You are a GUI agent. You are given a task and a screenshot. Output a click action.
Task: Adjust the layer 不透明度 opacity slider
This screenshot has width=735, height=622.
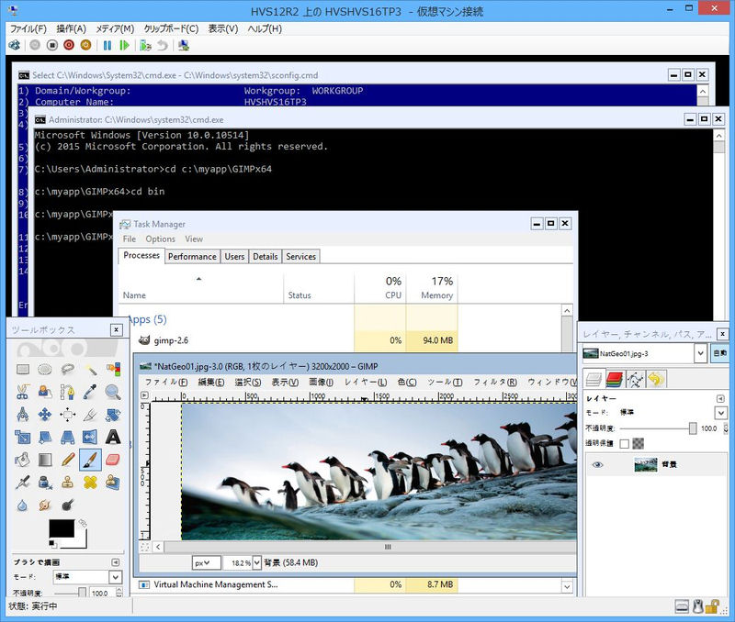point(659,428)
